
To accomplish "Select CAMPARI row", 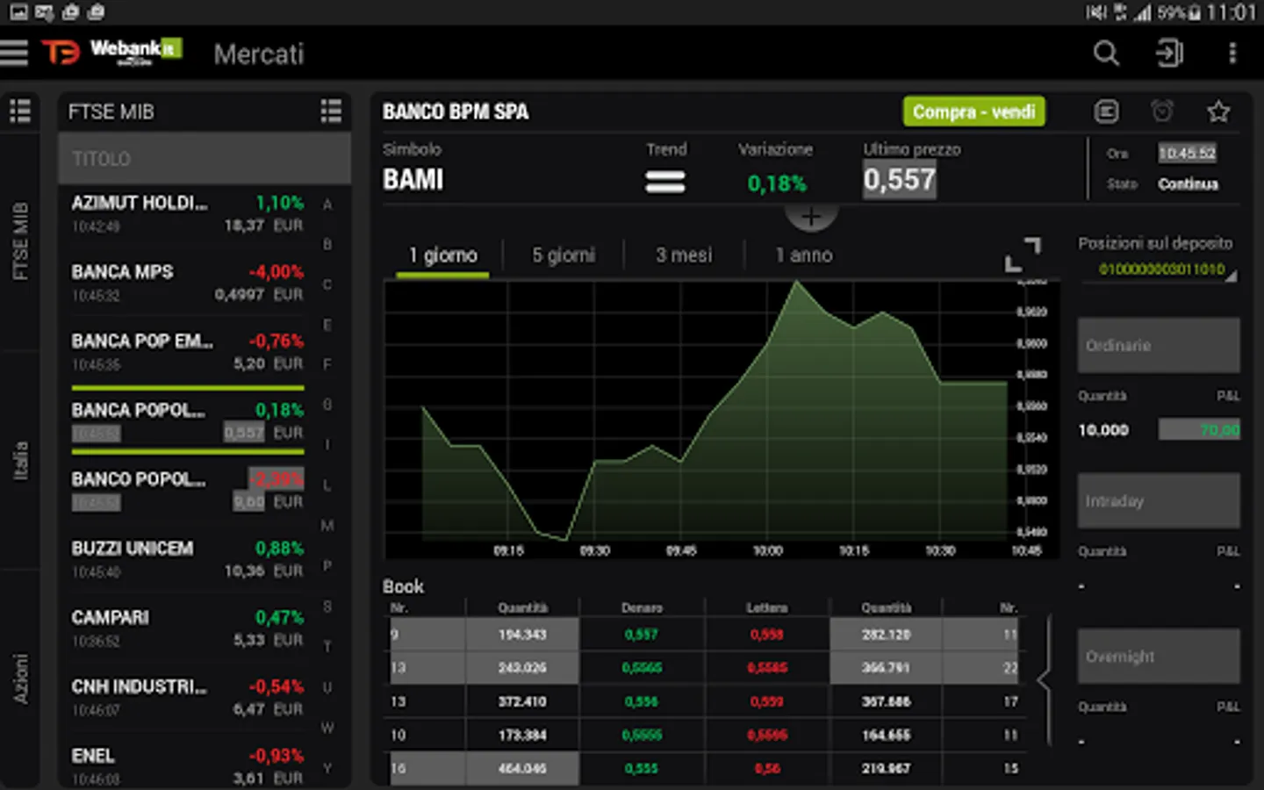I will (x=187, y=628).
